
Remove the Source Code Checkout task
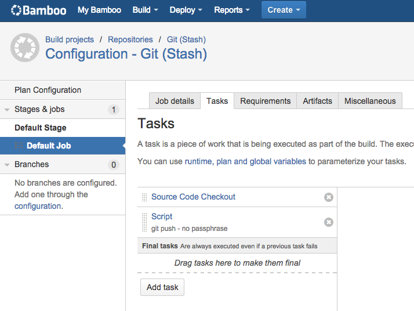[329, 197]
